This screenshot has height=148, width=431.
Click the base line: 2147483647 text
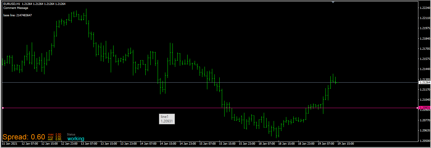pos(18,15)
